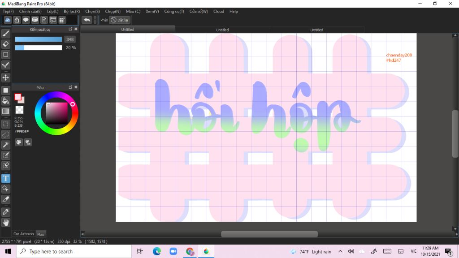Open the Màu(C) menu
The image size is (459, 258).
click(x=133, y=11)
